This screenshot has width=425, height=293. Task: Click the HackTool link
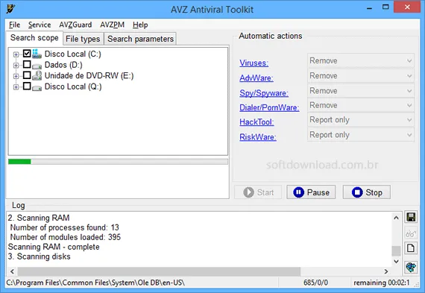point(256,122)
